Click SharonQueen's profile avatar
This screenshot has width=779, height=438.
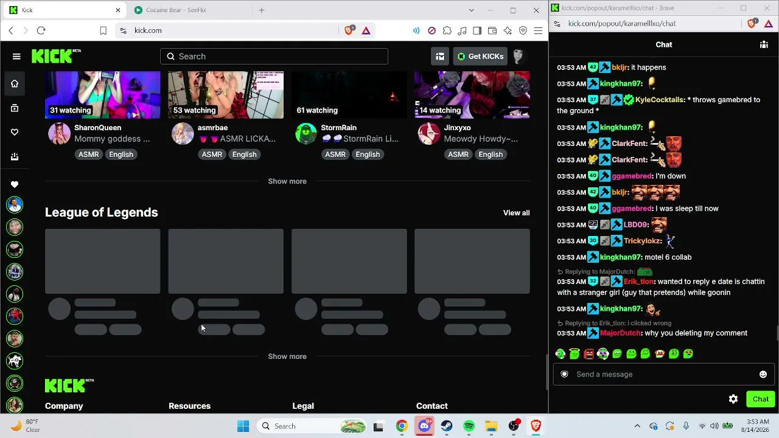pos(59,134)
